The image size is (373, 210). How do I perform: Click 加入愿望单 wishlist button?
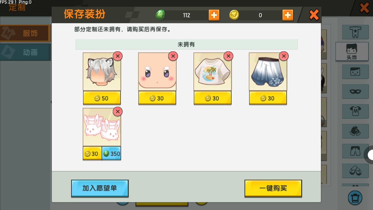click(100, 188)
